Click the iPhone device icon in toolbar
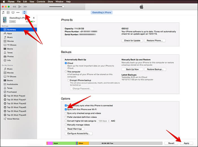 pyautogui.click(x=25, y=12)
